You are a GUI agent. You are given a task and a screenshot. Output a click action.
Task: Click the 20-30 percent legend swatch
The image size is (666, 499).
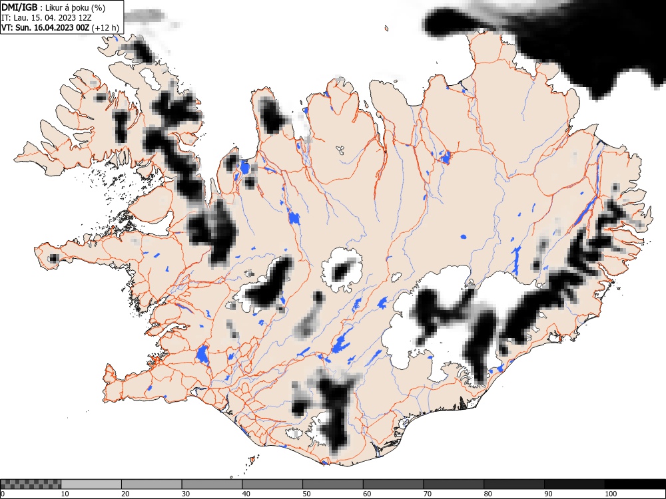[x=152, y=484]
